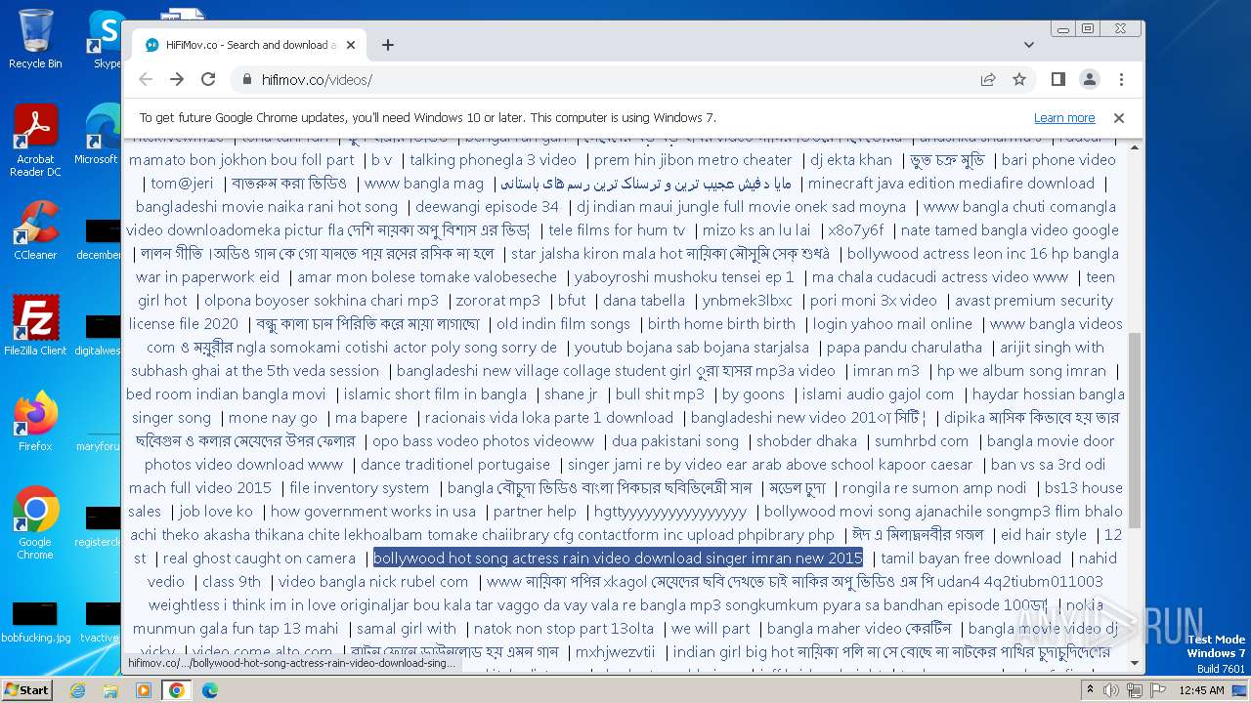Screen dimensions: 1251x703
Task: Follow the Learn more link in the update notice
Action: click(1064, 118)
